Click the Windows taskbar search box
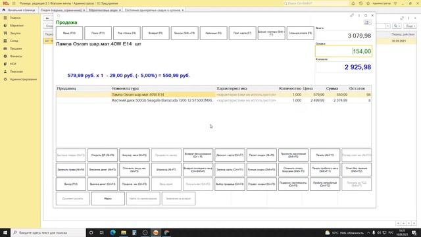This screenshot has height=237, width=421. tap(48, 232)
